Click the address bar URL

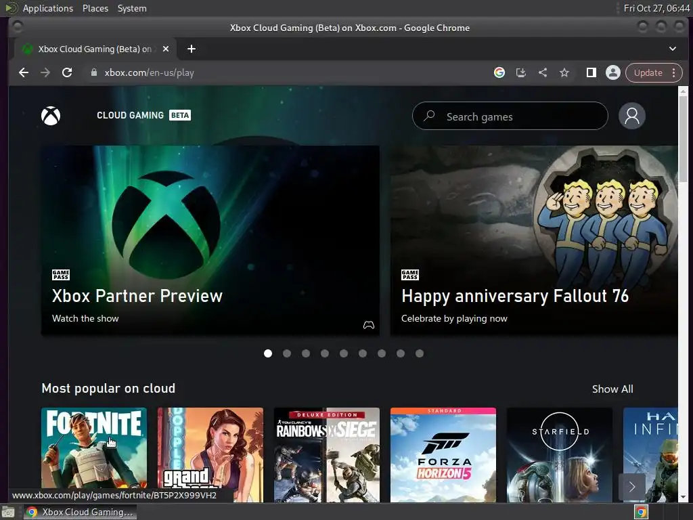click(150, 72)
